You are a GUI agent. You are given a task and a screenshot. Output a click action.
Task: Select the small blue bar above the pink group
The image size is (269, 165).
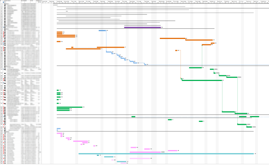58,129
